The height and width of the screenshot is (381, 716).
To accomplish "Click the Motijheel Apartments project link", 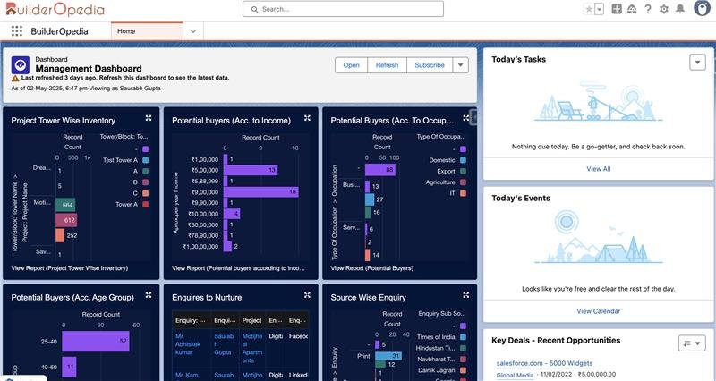I will point(252,348).
